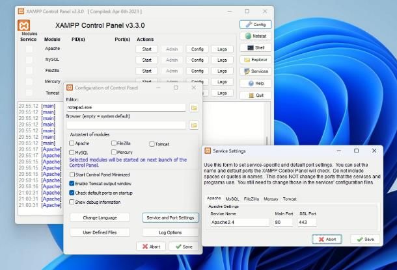Abort the Service Settings dialog
397x270 pixels.
(x=327, y=239)
